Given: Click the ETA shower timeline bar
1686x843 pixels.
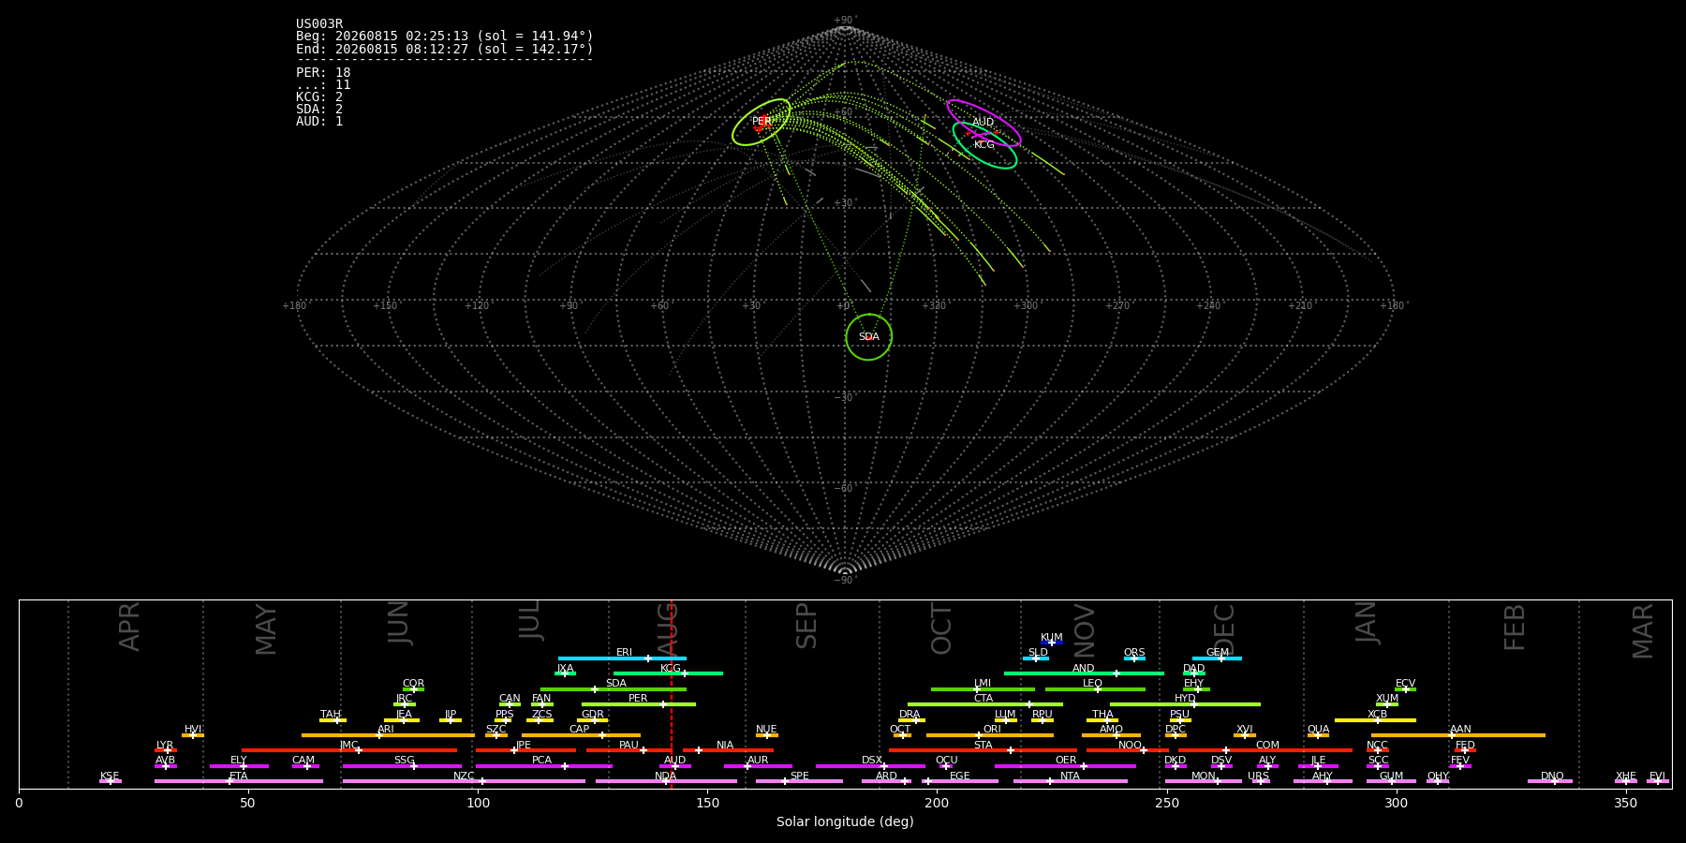Looking at the screenshot, I should pos(239,781).
